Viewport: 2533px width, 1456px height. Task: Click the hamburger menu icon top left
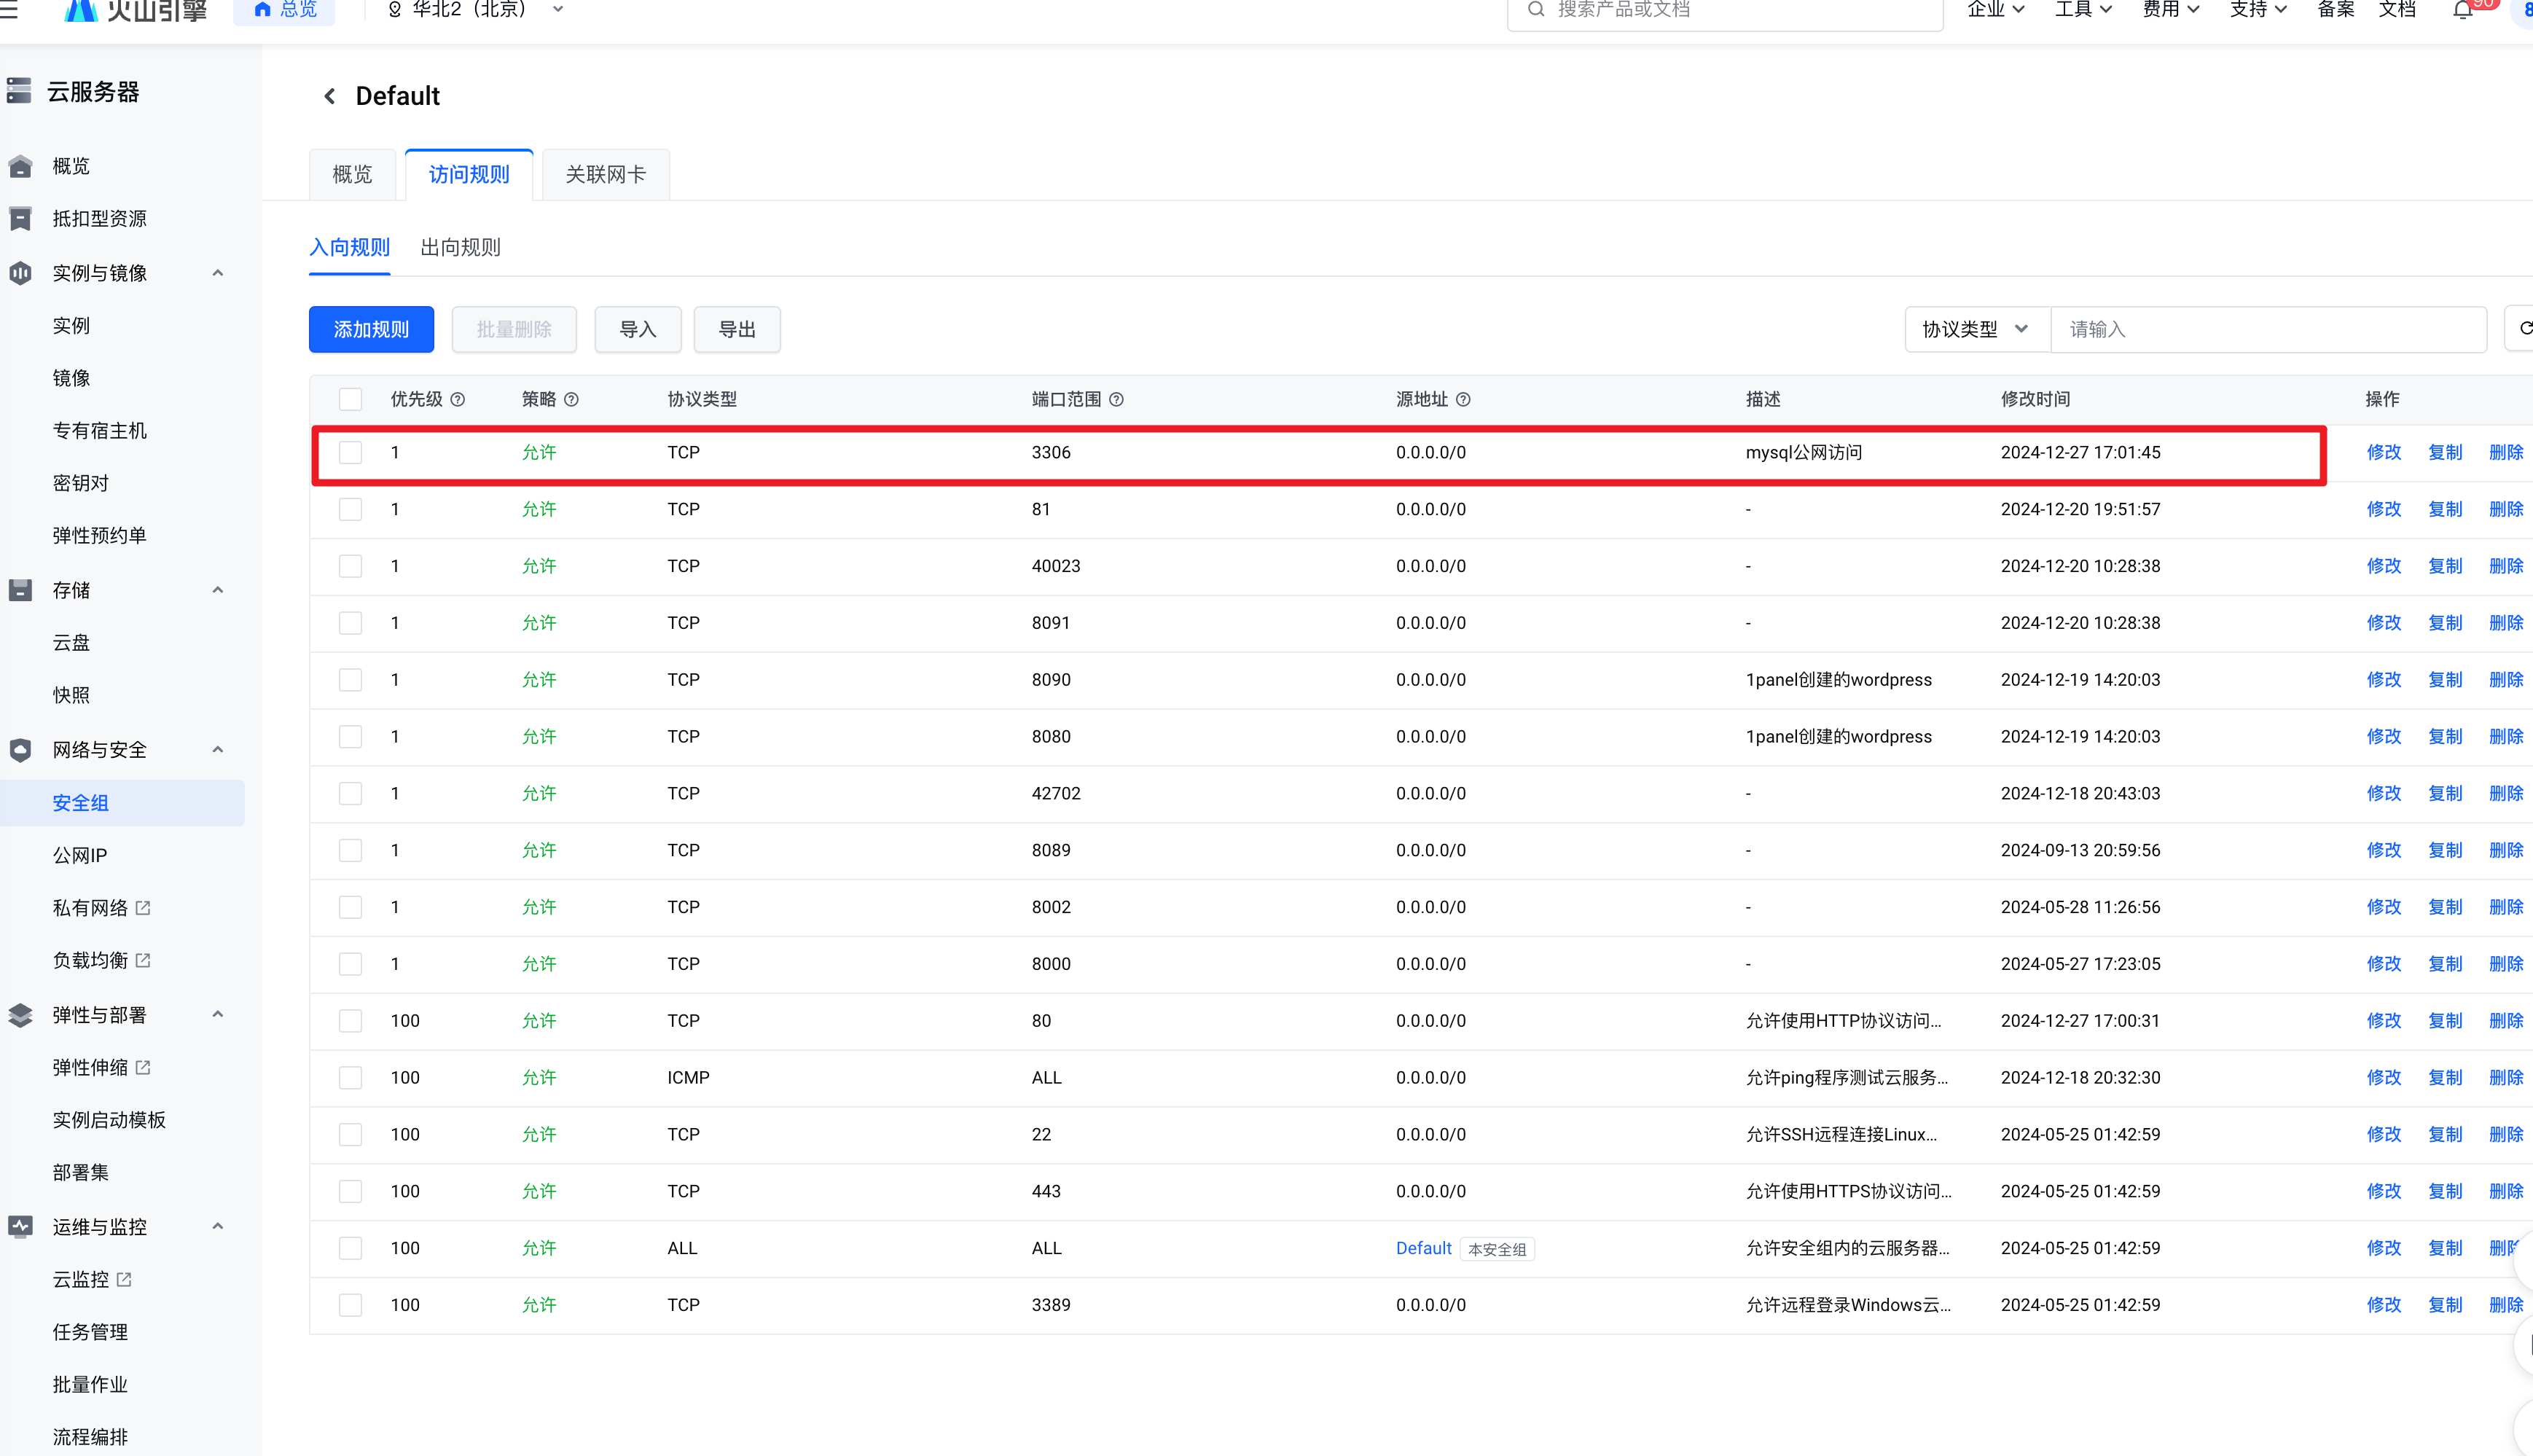9,9
